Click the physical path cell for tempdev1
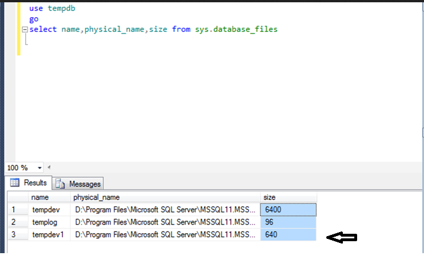The height and width of the screenshot is (264, 424). click(166, 234)
